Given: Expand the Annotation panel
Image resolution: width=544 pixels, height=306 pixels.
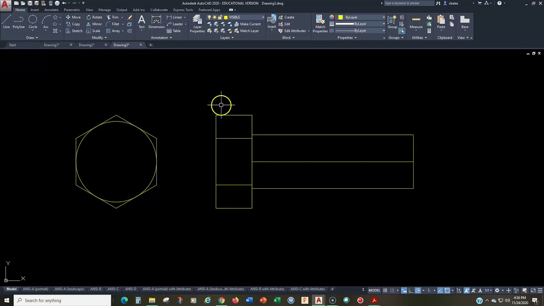Looking at the screenshot, I should tap(161, 38).
